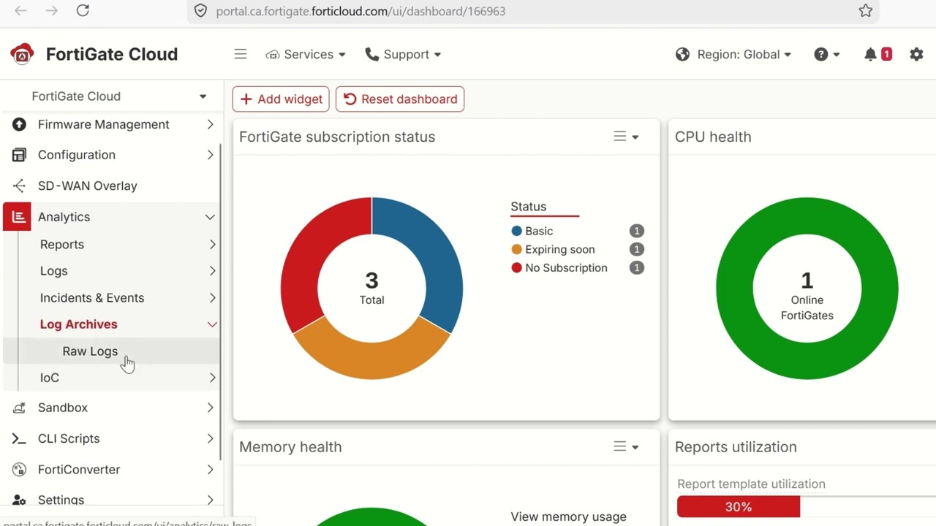Screen dimensions: 936x526
Task: Expand the CLI Scripts chevron
Action: (x=210, y=438)
